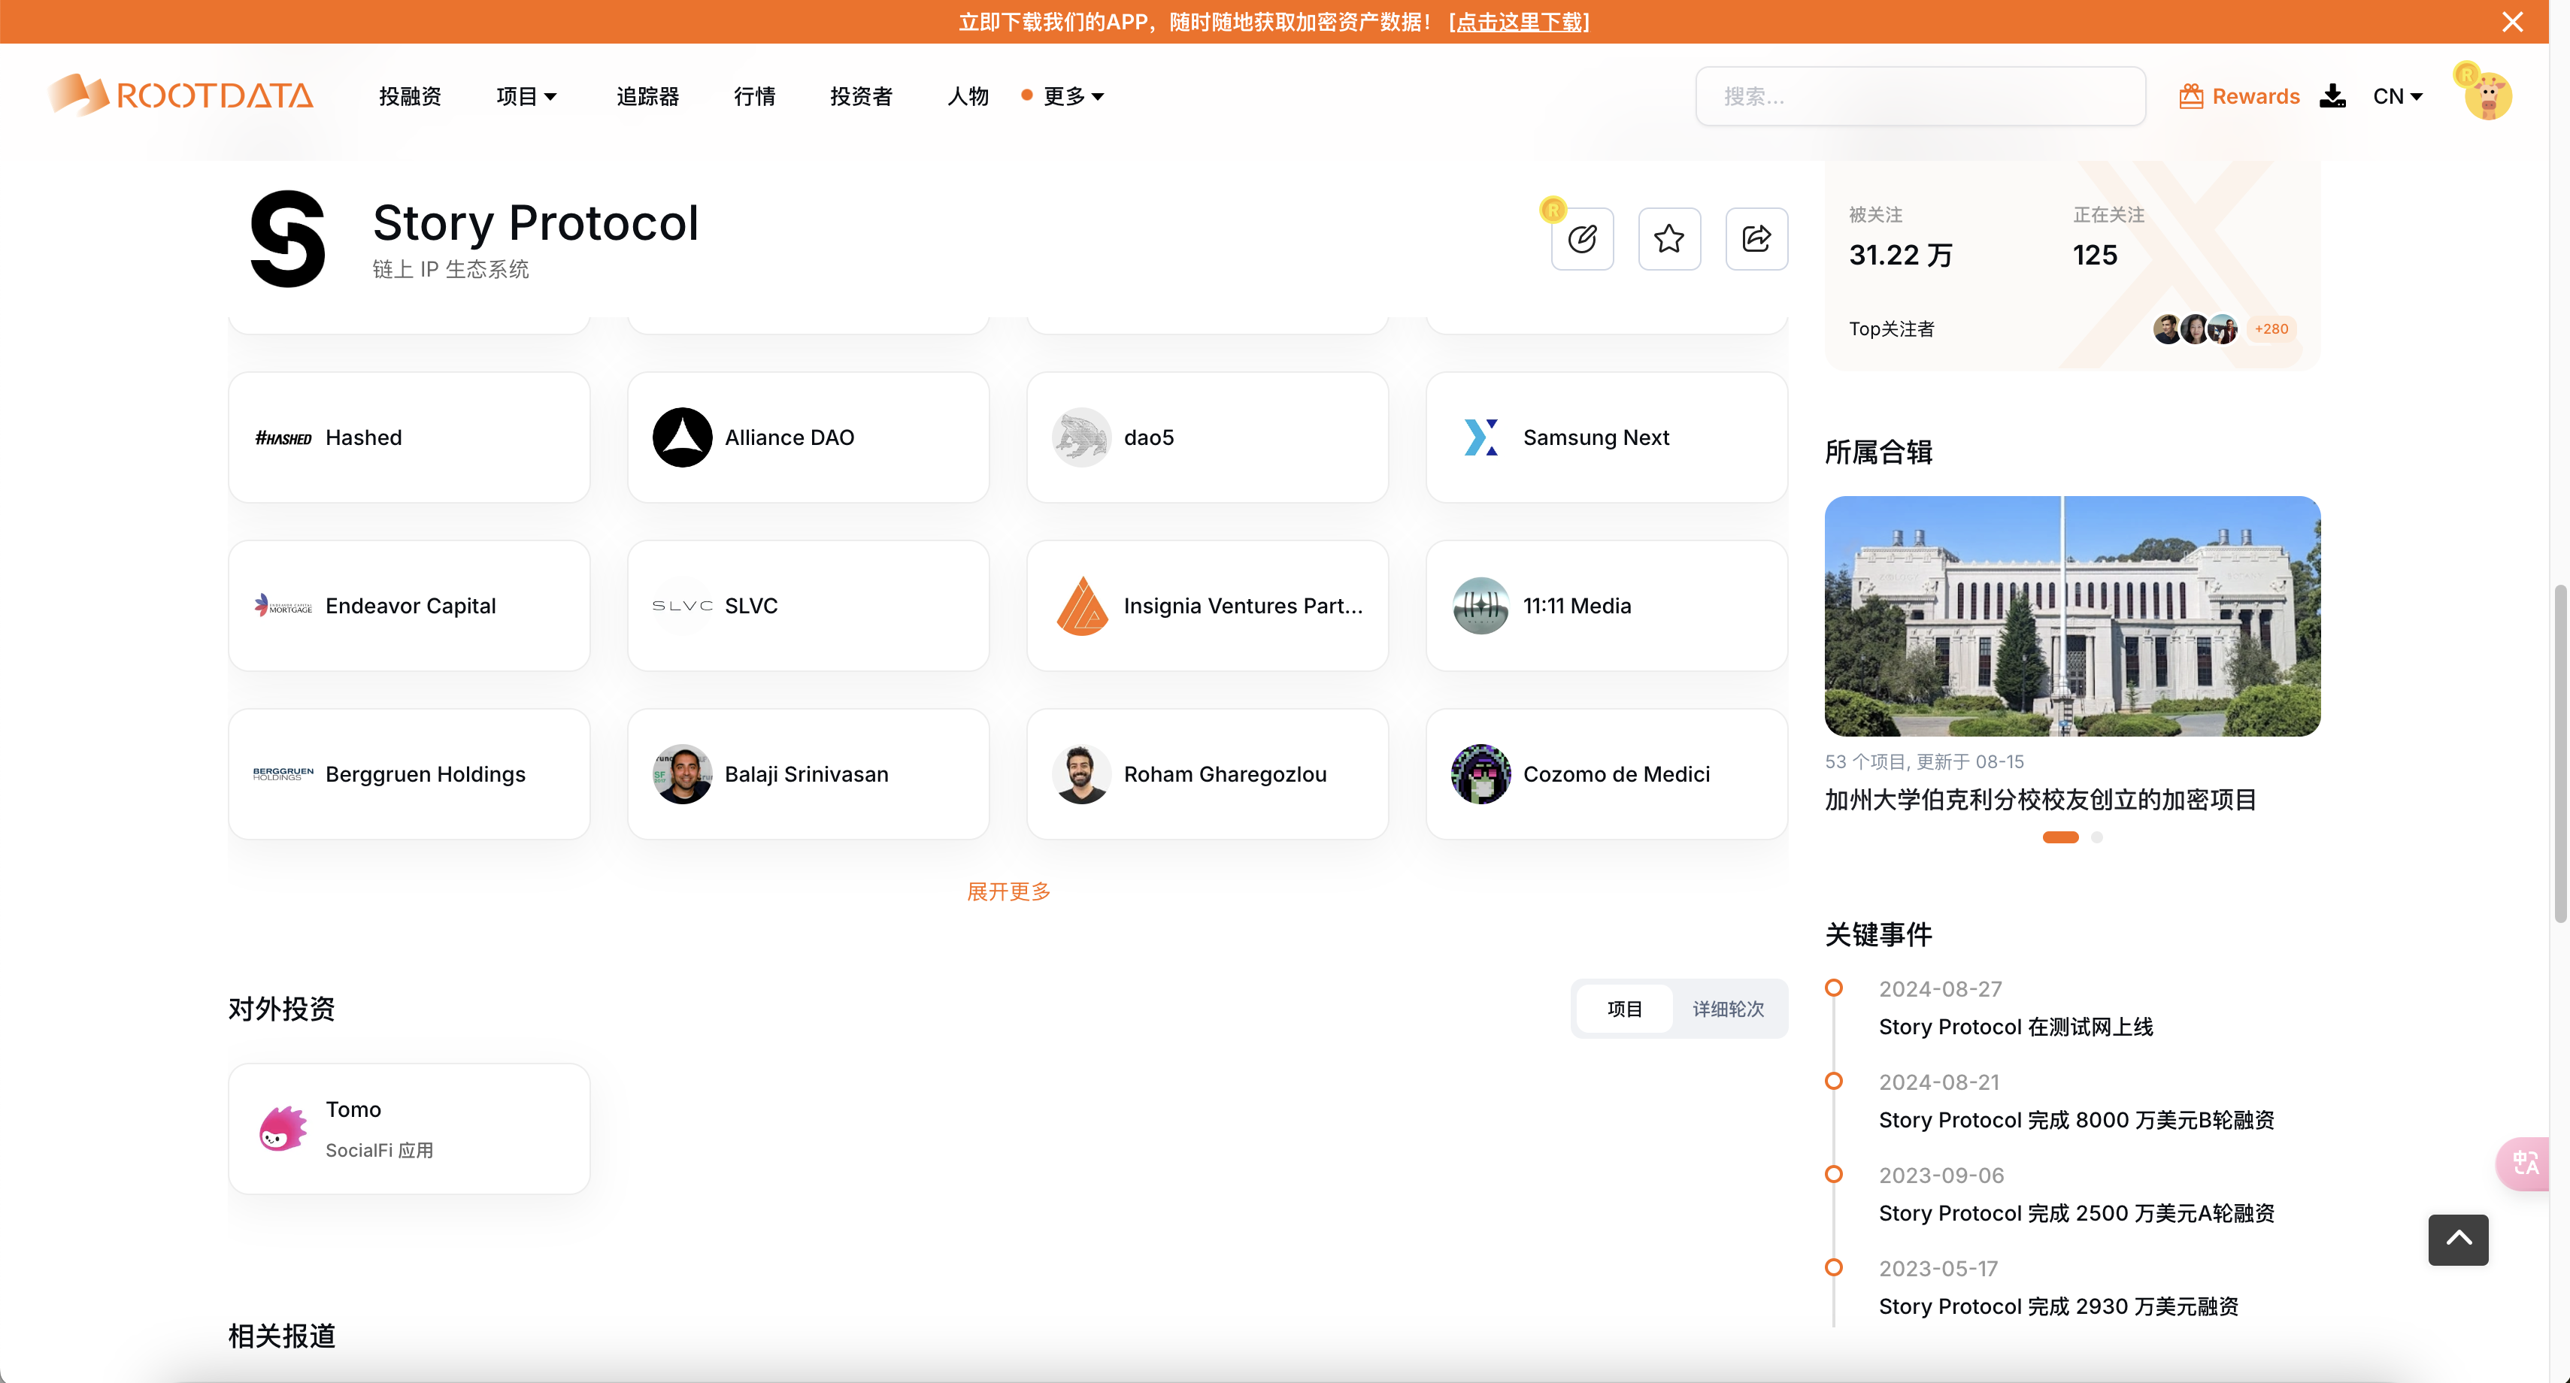Image resolution: width=2570 pixels, height=1383 pixels.
Task: Open user avatar profile menu
Action: click(2487, 95)
